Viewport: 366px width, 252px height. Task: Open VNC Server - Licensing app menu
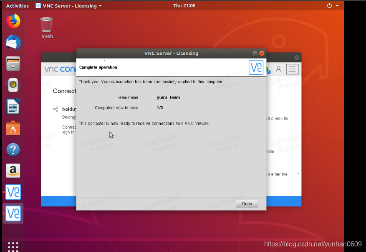[x=68, y=5]
